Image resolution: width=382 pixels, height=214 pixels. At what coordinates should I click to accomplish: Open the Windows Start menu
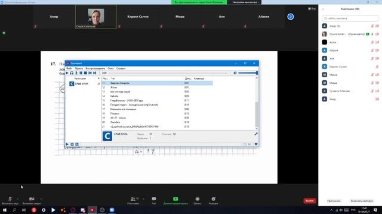[x=5, y=210]
